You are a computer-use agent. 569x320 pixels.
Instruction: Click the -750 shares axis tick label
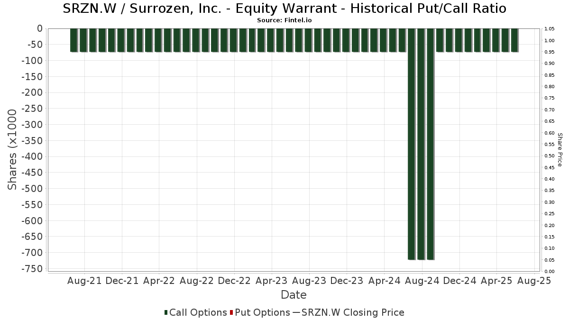tap(31, 269)
